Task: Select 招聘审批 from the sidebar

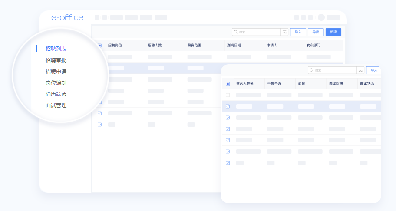Action: pyautogui.click(x=56, y=60)
